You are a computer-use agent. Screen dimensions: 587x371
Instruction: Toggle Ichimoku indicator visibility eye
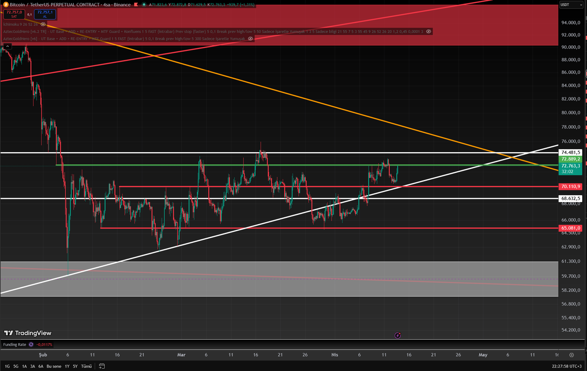tap(43, 23)
